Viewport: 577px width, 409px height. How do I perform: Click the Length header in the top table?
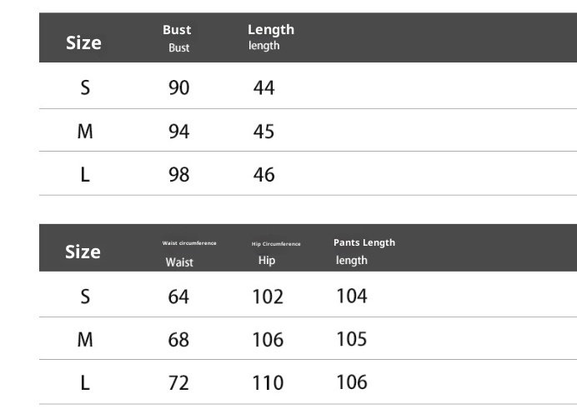tap(270, 37)
